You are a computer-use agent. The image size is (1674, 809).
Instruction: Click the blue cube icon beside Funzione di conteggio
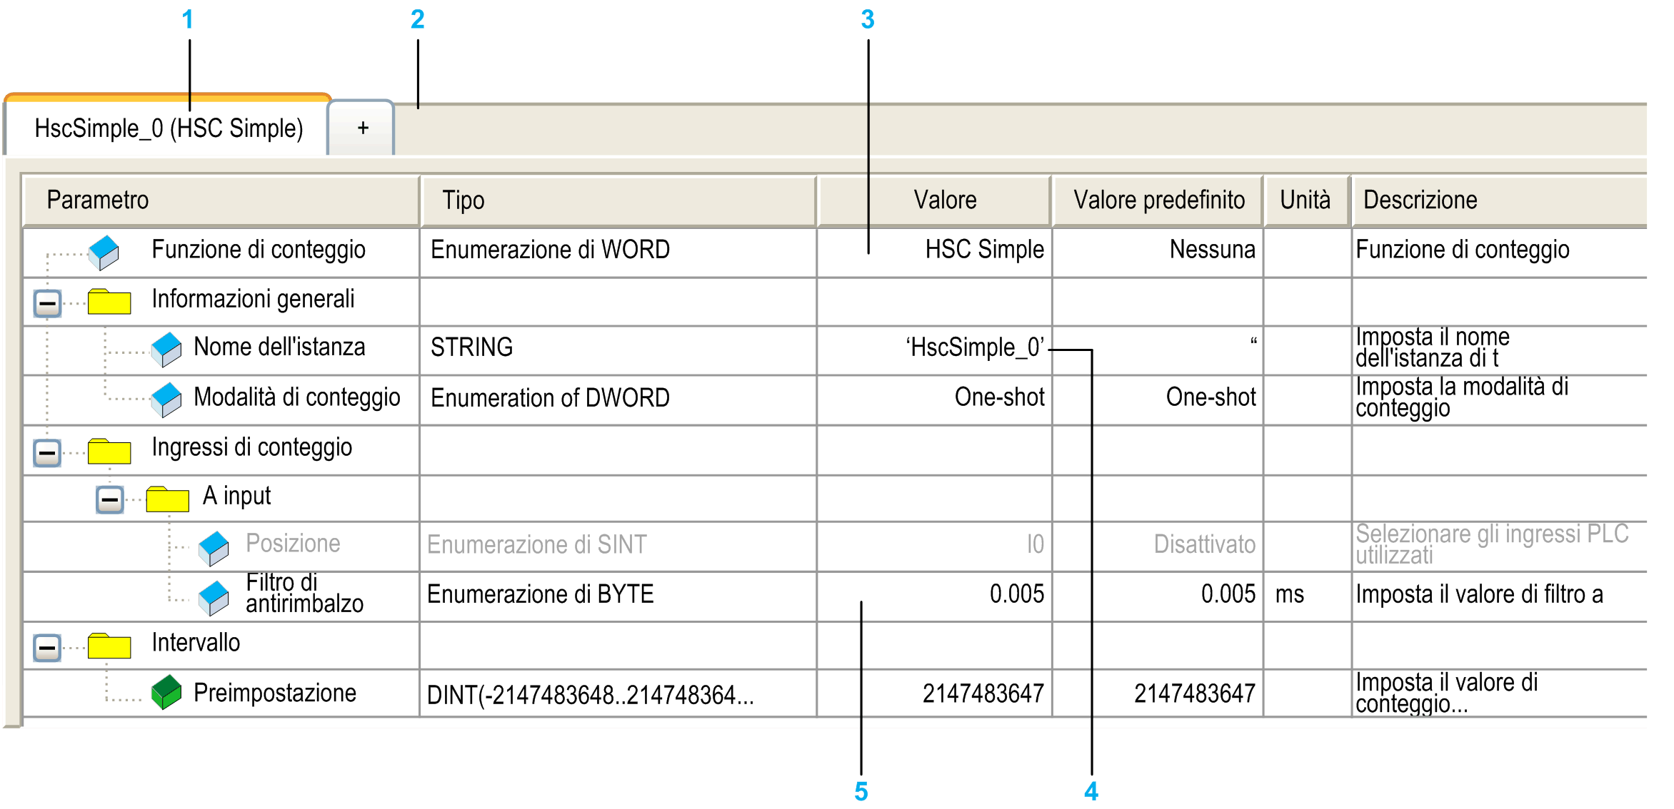pyautogui.click(x=104, y=253)
